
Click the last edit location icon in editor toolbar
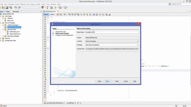(58, 15)
